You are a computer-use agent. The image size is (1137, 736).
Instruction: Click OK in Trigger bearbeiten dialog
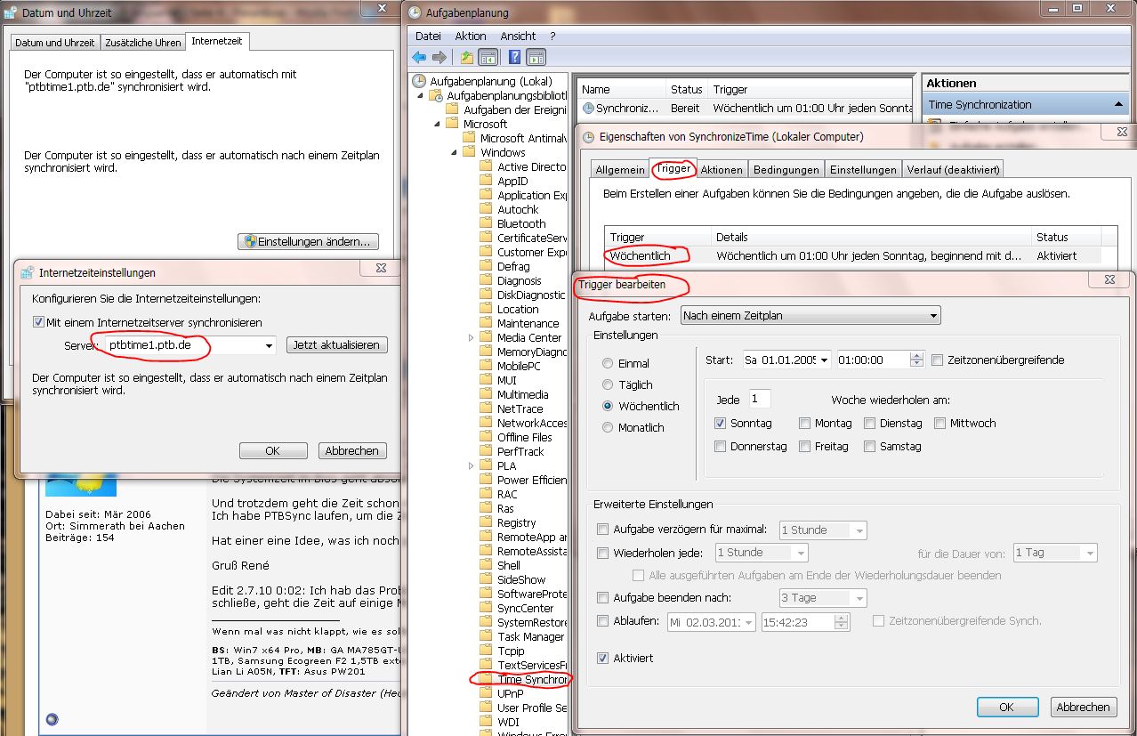[1007, 708]
